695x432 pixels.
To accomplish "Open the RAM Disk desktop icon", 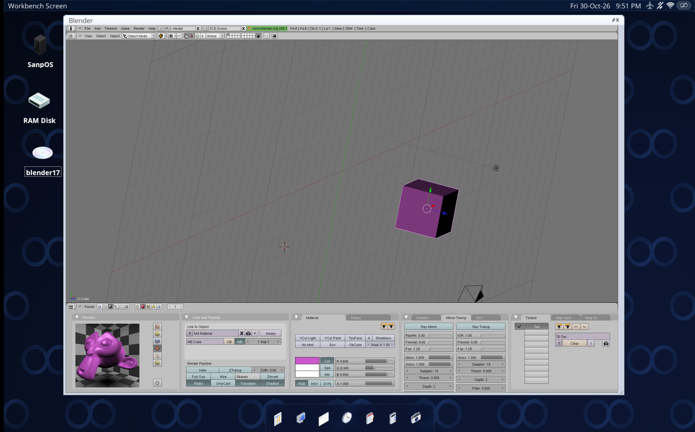I will pyautogui.click(x=39, y=107).
